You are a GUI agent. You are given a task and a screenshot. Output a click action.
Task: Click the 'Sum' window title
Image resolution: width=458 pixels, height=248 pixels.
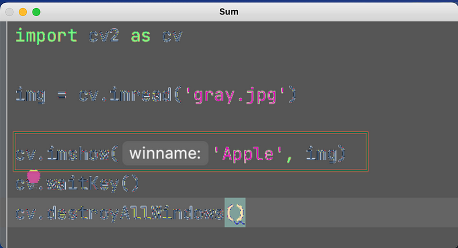click(229, 11)
